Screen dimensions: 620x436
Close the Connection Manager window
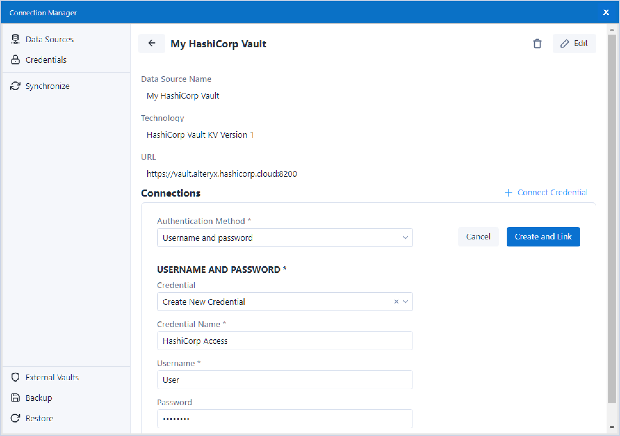(606, 12)
